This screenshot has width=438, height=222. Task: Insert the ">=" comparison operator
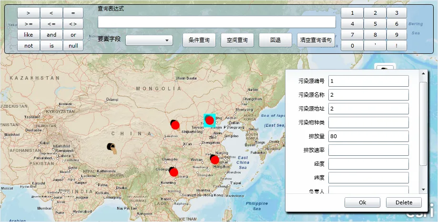coord(29,24)
